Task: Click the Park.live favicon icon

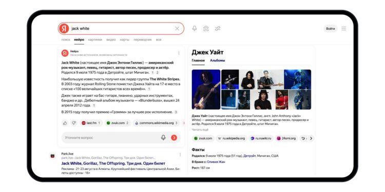Action: tap(52, 156)
